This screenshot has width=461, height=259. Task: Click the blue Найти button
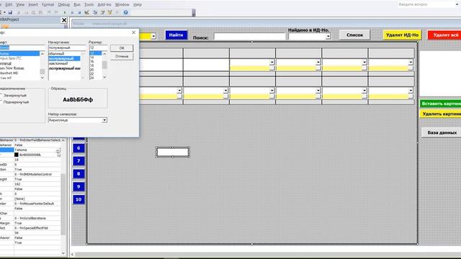(176, 35)
